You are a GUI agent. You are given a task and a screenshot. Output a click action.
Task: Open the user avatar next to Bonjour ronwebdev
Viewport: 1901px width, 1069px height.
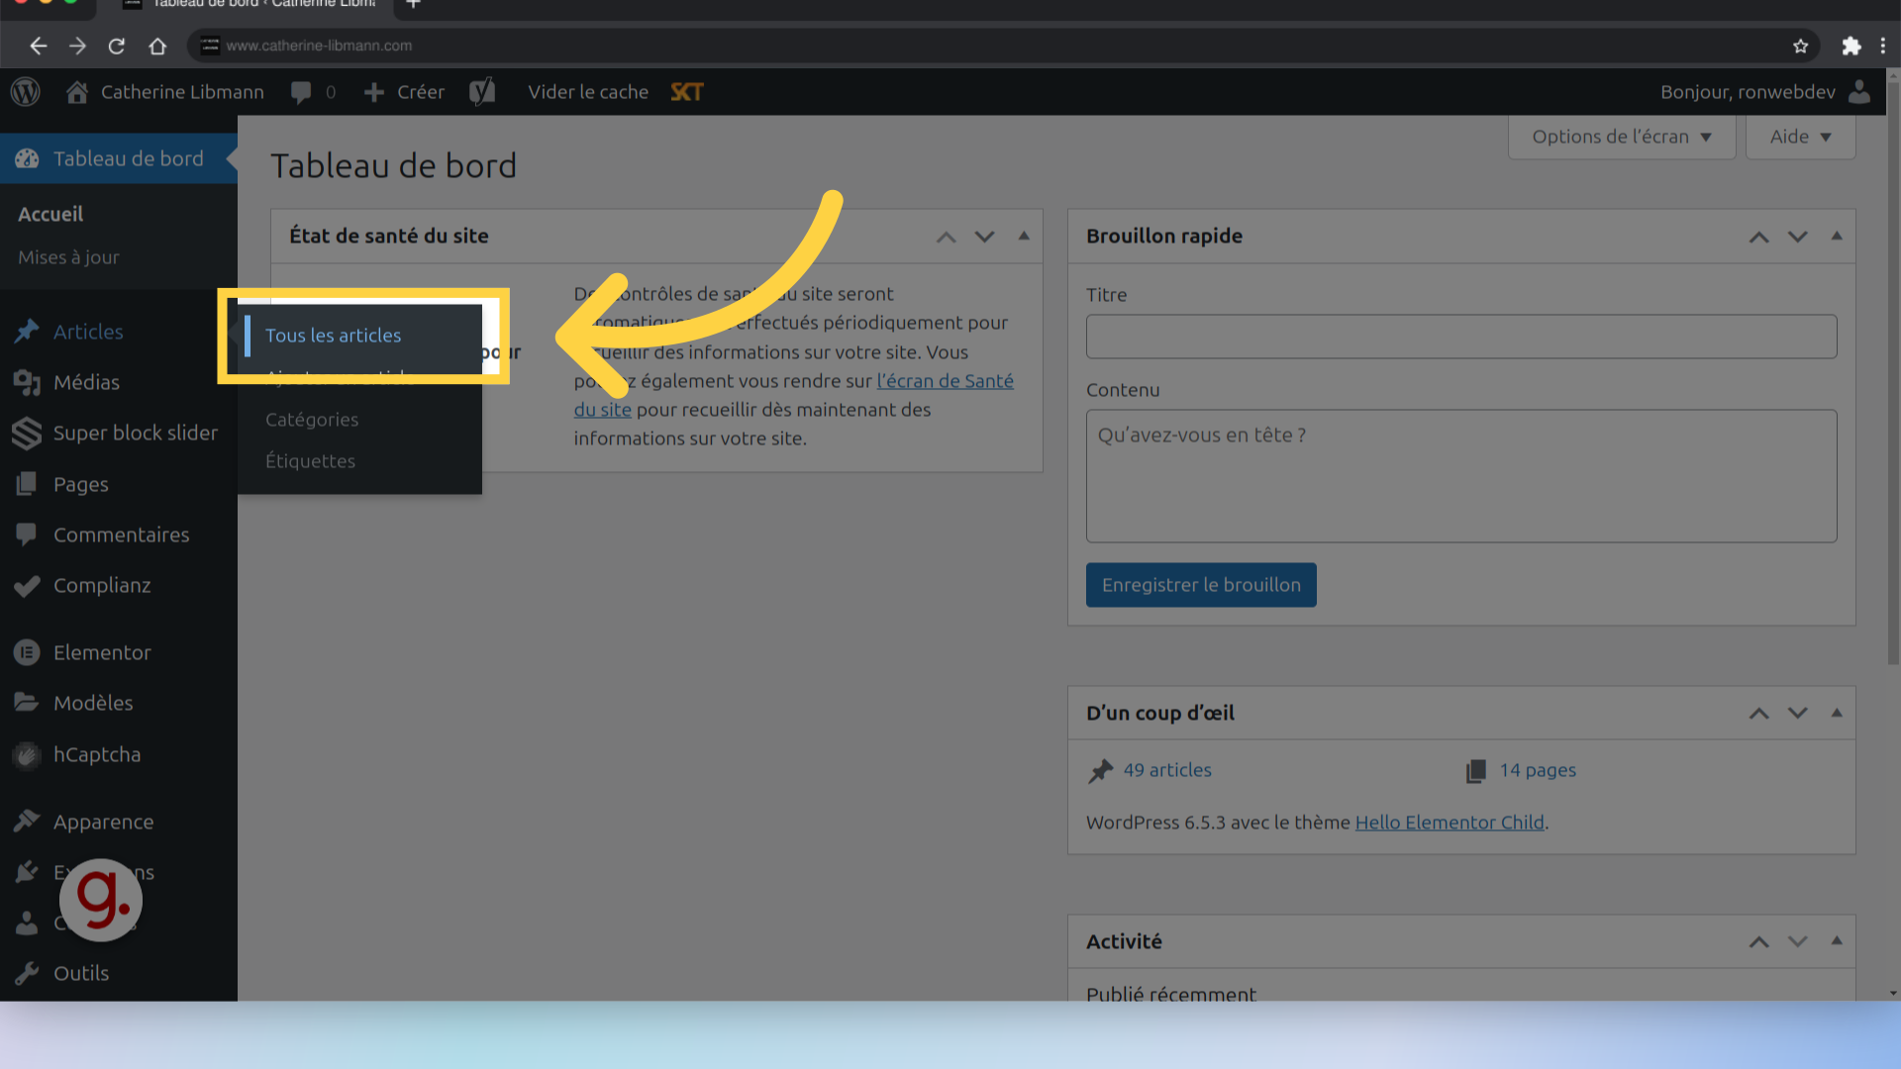click(x=1859, y=92)
